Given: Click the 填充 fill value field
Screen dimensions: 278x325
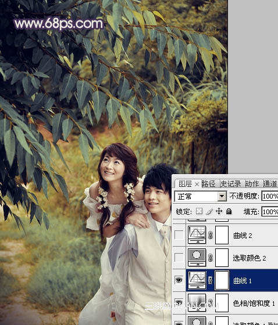Looking at the screenshot, I should pos(270,212).
